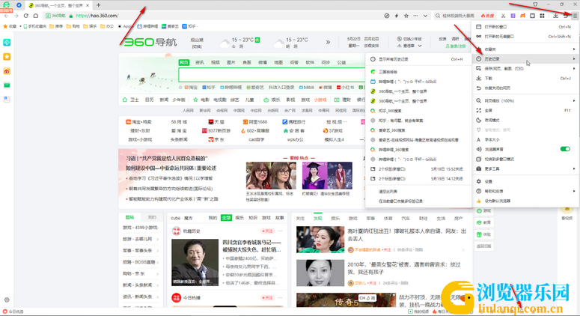Click the star bookmark icon in address bar
580x316 pixels.
(x=406, y=16)
